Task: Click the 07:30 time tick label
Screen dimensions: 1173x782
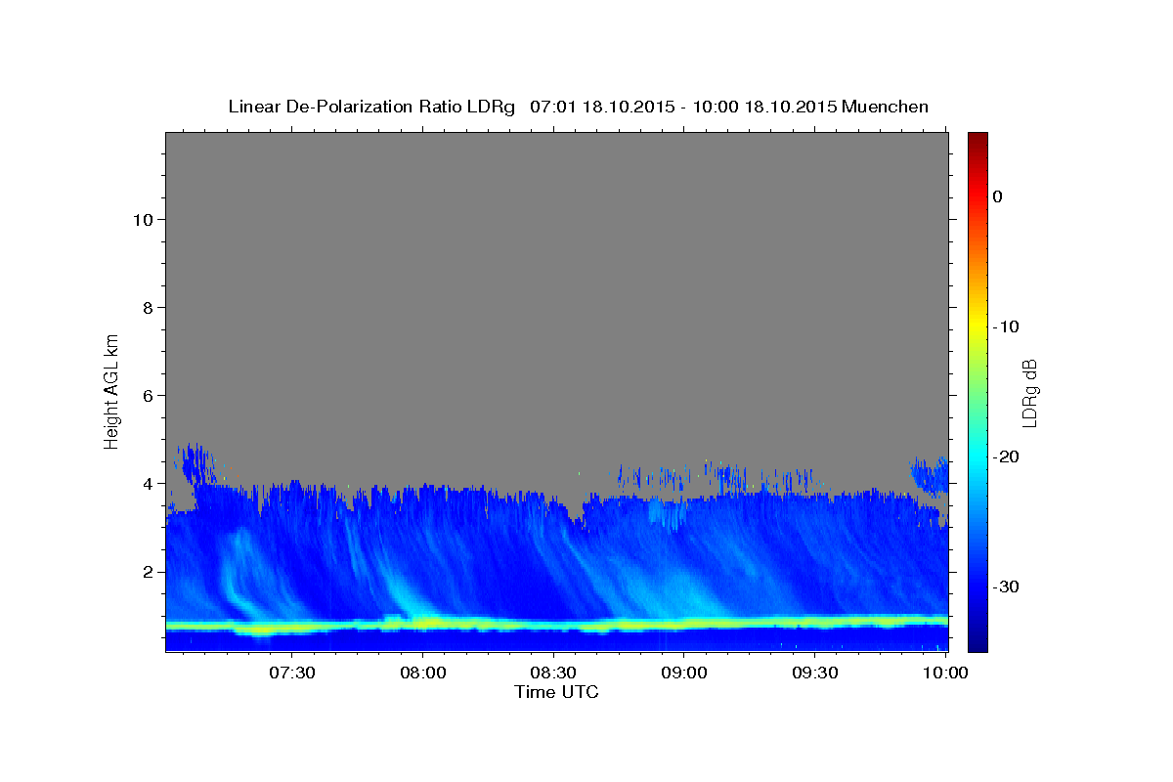Action: coord(291,673)
